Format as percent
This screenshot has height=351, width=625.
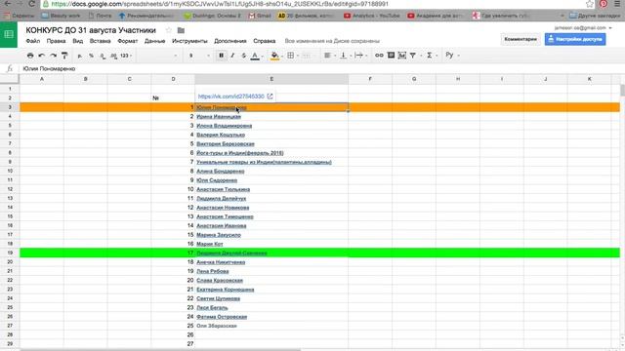click(x=91, y=56)
